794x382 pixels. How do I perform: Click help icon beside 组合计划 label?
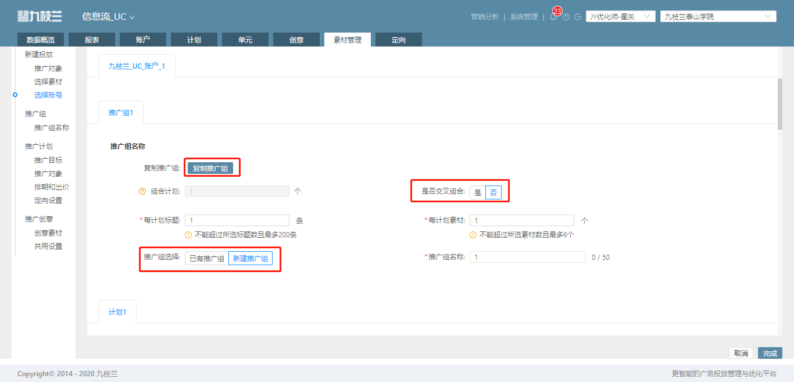[x=142, y=191]
